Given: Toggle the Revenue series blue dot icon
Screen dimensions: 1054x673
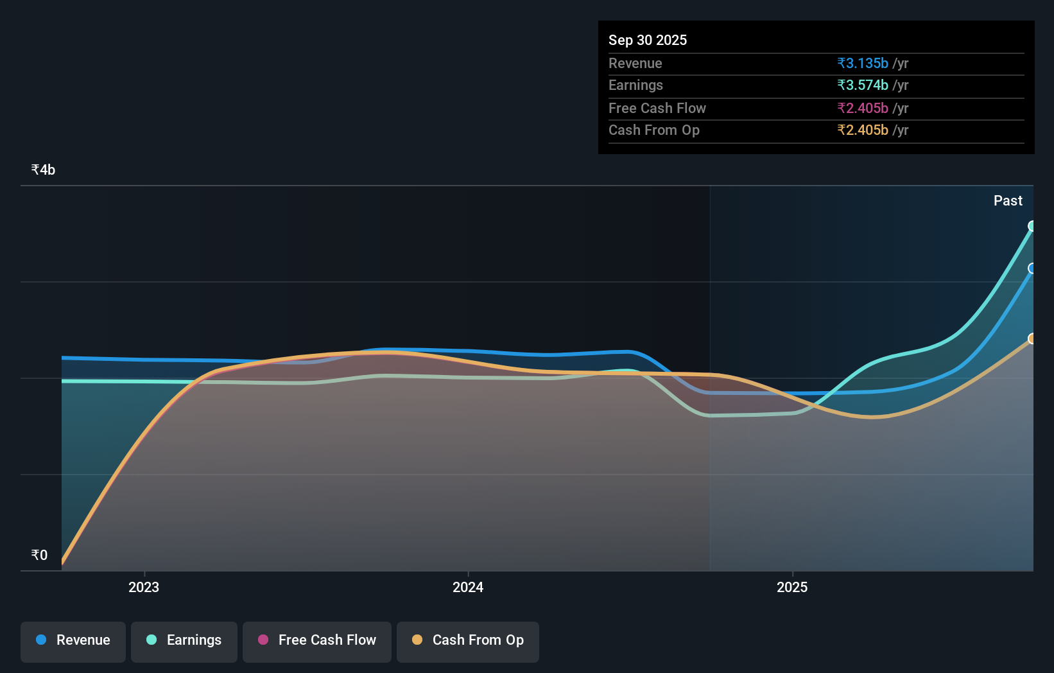Looking at the screenshot, I should pyautogui.click(x=40, y=640).
